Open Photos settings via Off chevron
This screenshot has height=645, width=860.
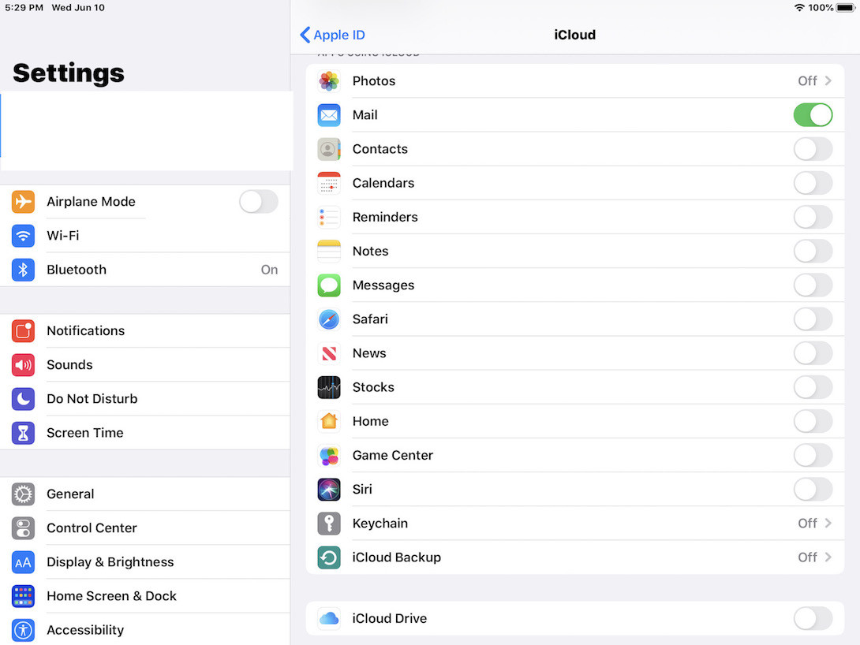814,81
